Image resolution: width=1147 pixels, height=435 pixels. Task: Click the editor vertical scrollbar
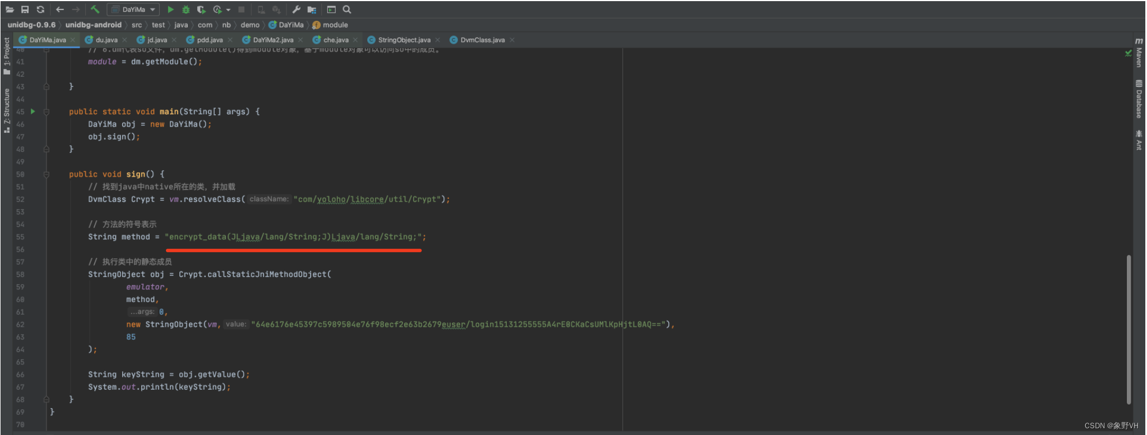[x=1128, y=329]
